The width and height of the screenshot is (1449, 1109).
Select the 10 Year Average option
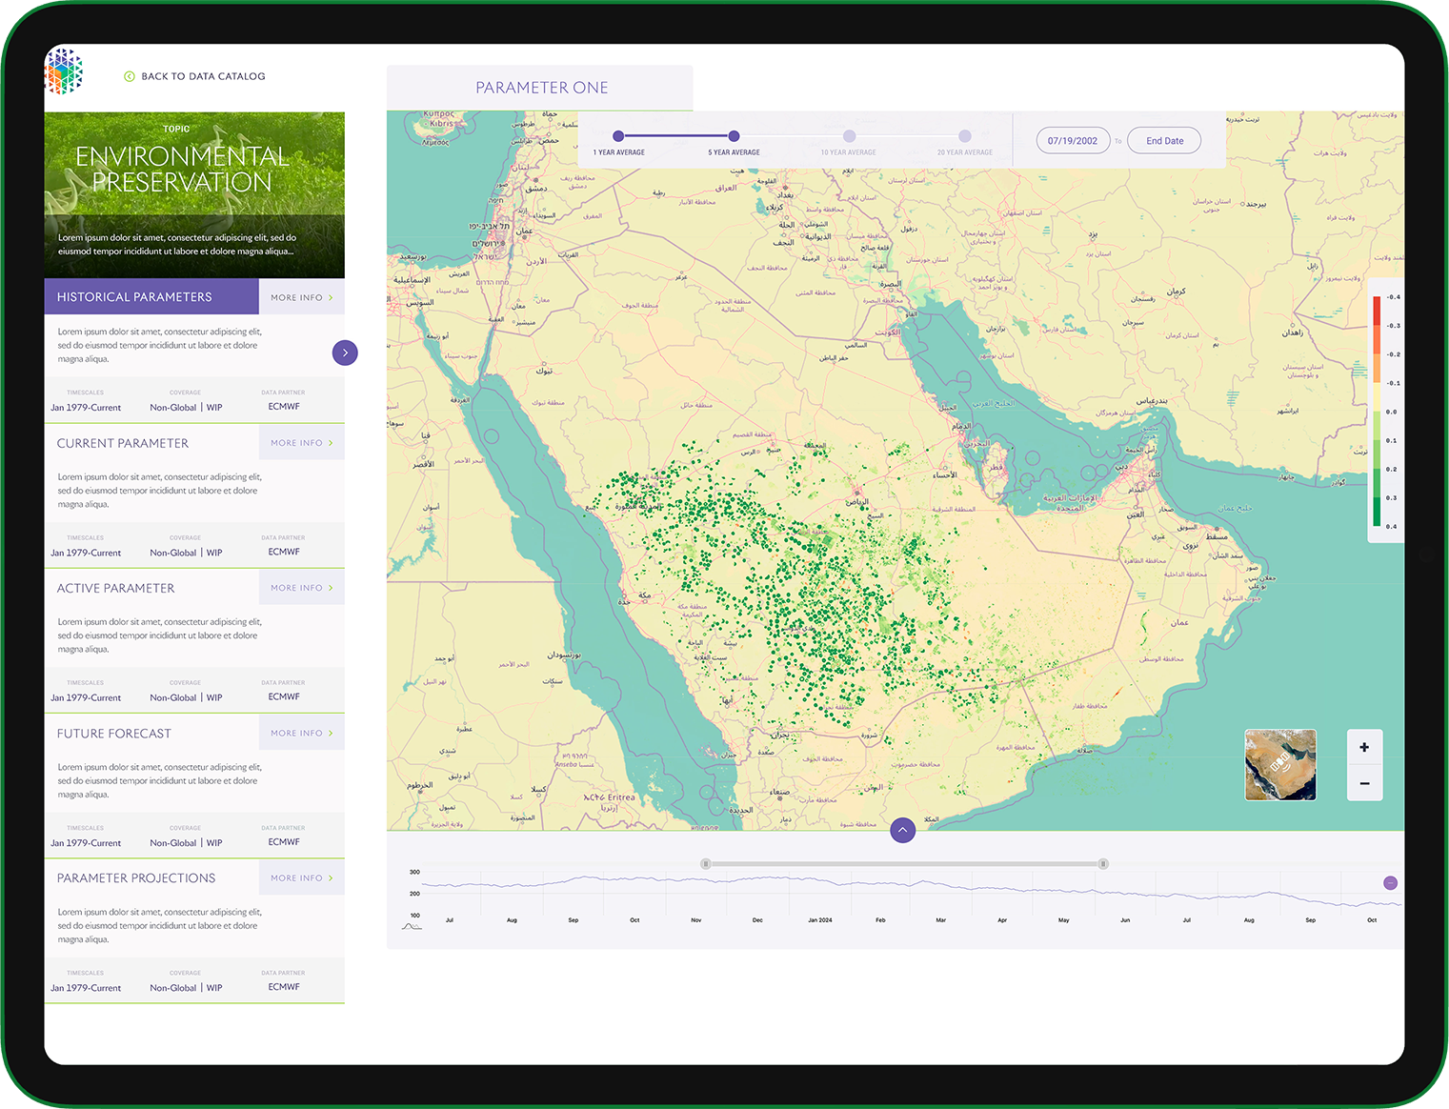(x=849, y=136)
